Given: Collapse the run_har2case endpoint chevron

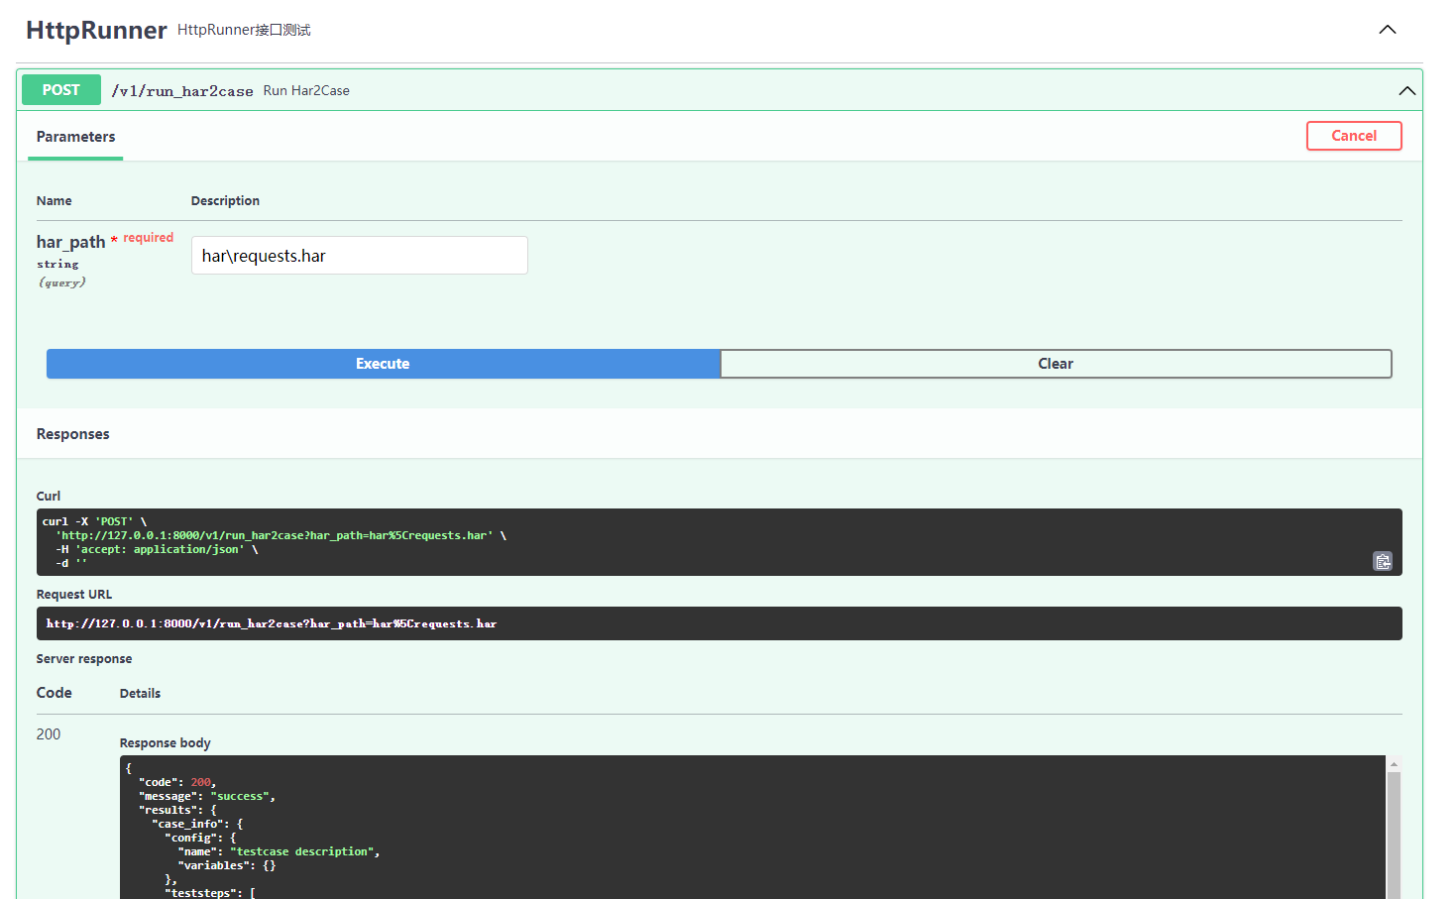Looking at the screenshot, I should click(1406, 90).
